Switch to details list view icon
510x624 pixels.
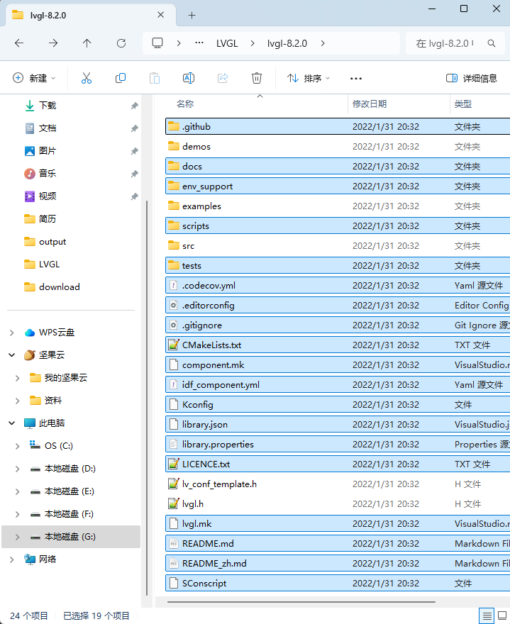tap(487, 615)
